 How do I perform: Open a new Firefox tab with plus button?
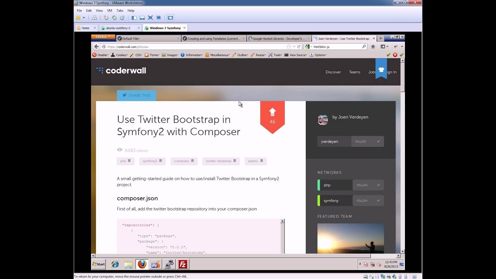(x=381, y=38)
